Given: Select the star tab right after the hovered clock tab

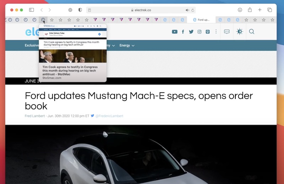Looking at the screenshot, I should coord(52,20).
